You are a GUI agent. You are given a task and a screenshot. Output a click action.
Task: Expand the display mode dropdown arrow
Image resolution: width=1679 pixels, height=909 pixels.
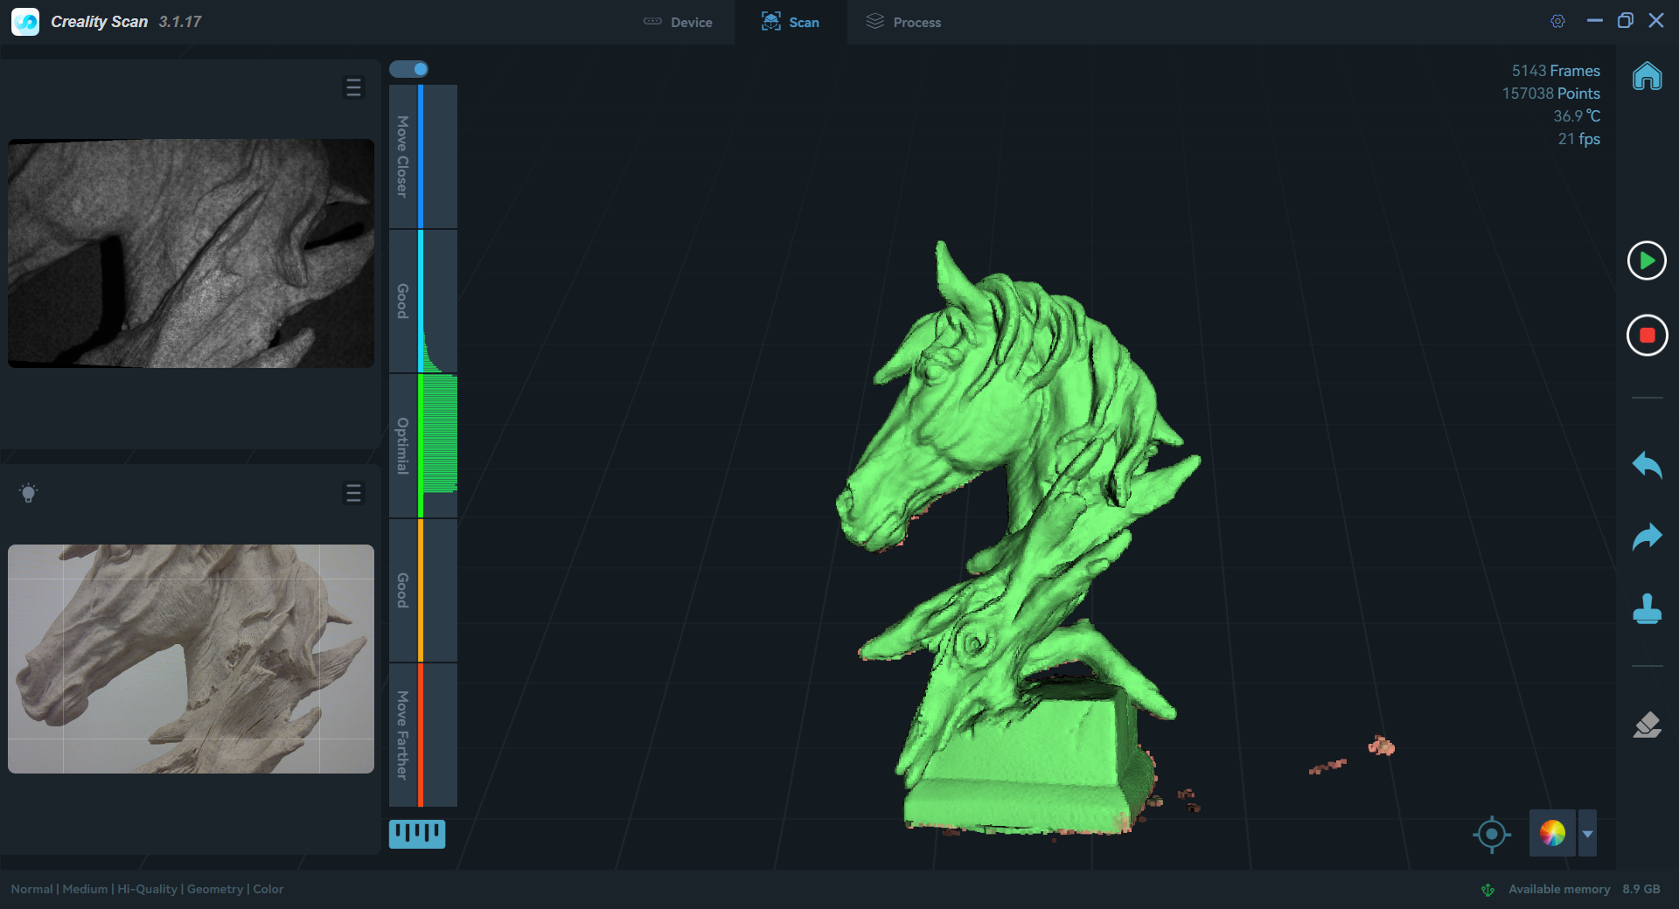[1588, 833]
